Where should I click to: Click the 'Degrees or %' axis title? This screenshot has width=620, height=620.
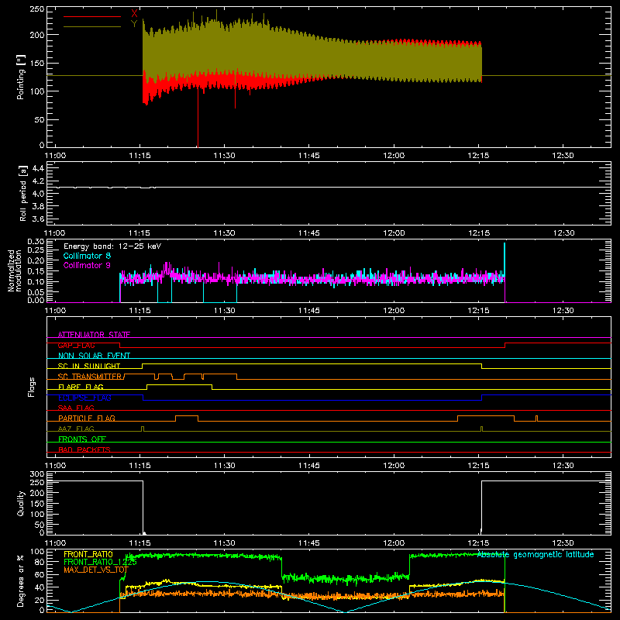click(x=21, y=580)
